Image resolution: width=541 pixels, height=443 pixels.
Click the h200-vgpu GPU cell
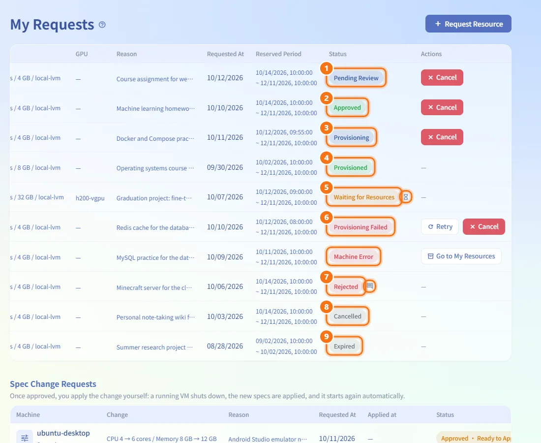90,198
